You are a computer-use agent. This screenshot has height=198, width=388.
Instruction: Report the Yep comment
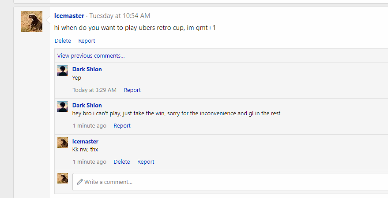(132, 90)
